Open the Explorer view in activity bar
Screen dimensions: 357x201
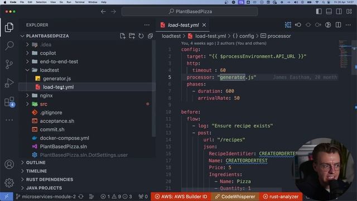9,27
